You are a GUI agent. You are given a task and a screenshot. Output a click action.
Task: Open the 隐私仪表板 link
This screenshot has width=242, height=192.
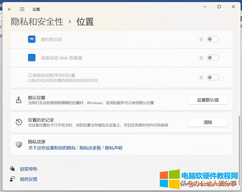(91, 148)
